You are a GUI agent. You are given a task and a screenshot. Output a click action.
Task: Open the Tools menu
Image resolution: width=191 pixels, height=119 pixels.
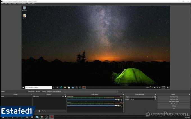29,4
